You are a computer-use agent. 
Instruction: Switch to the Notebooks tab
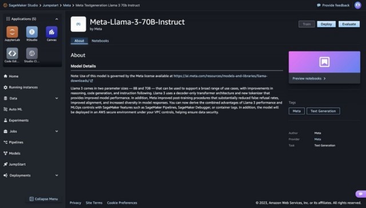pyautogui.click(x=100, y=41)
